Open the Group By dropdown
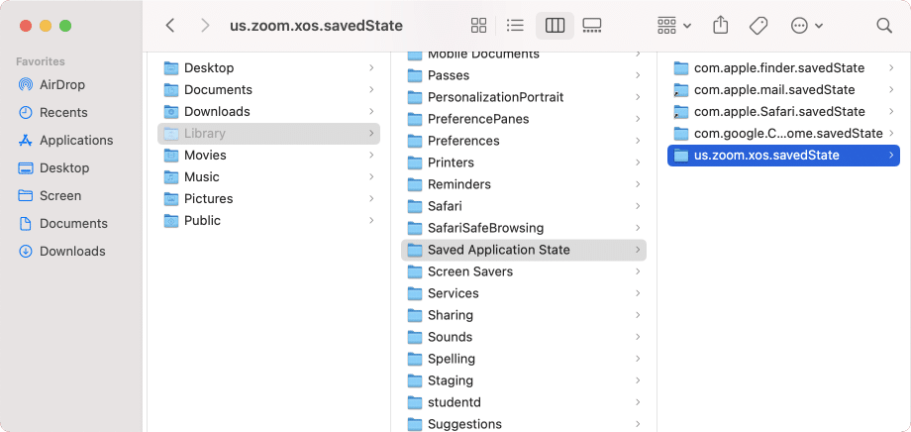This screenshot has width=911, height=432. (674, 26)
